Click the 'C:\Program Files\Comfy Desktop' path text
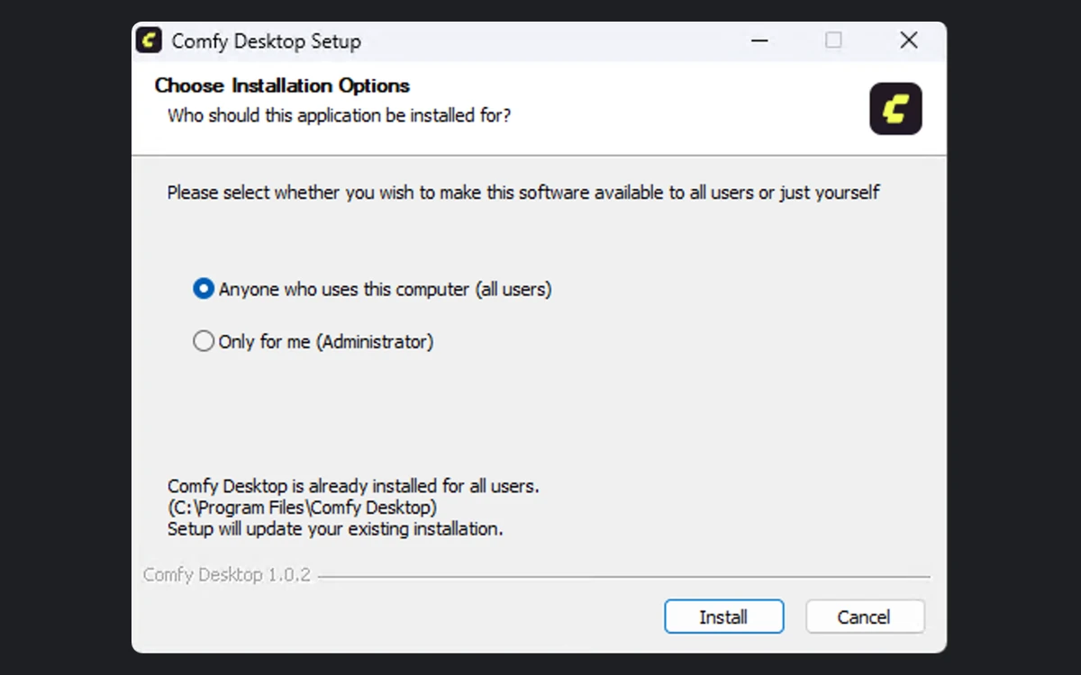This screenshot has height=675, width=1081. pyautogui.click(x=302, y=508)
